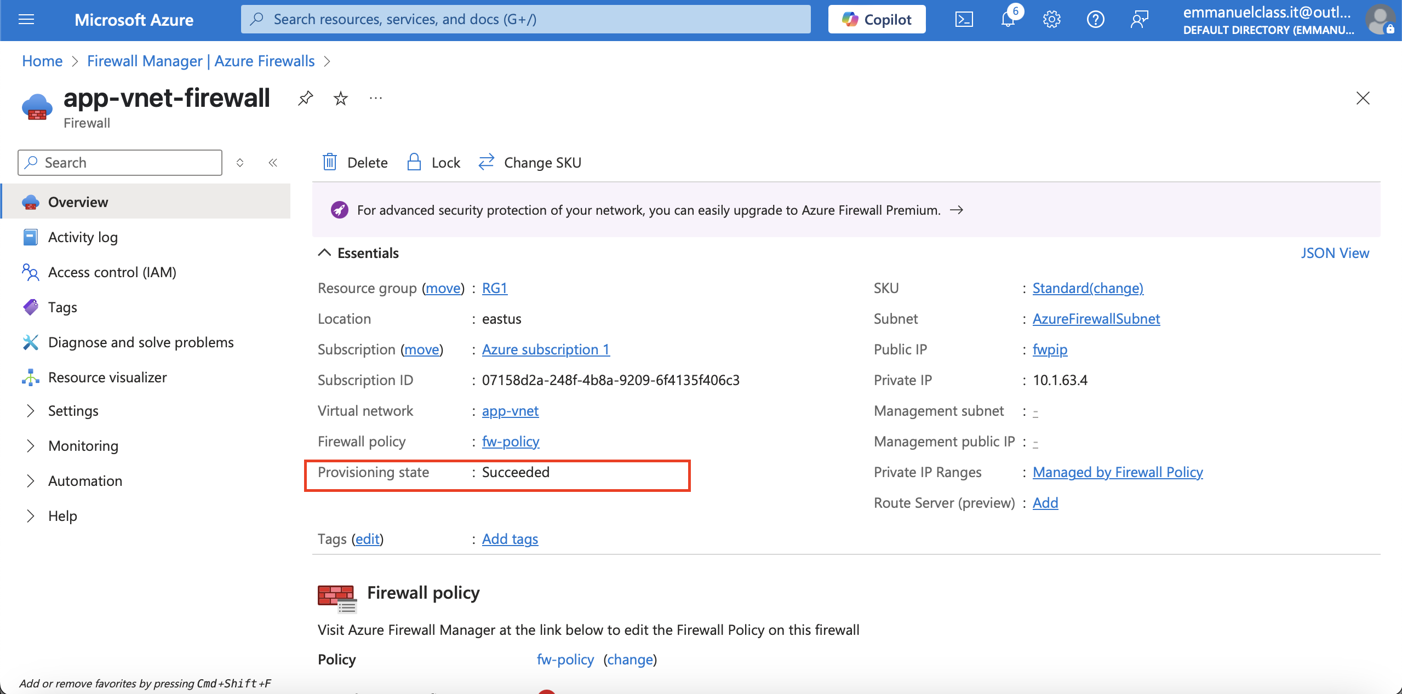Close the firewall blade

1363,98
